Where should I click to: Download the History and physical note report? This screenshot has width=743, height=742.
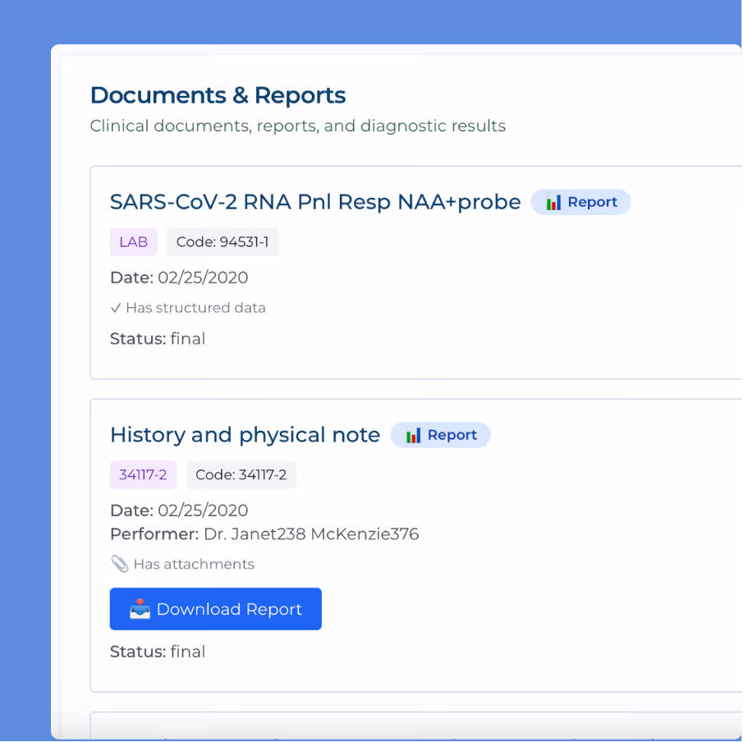(x=216, y=609)
